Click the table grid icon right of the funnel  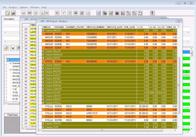(70, 13)
